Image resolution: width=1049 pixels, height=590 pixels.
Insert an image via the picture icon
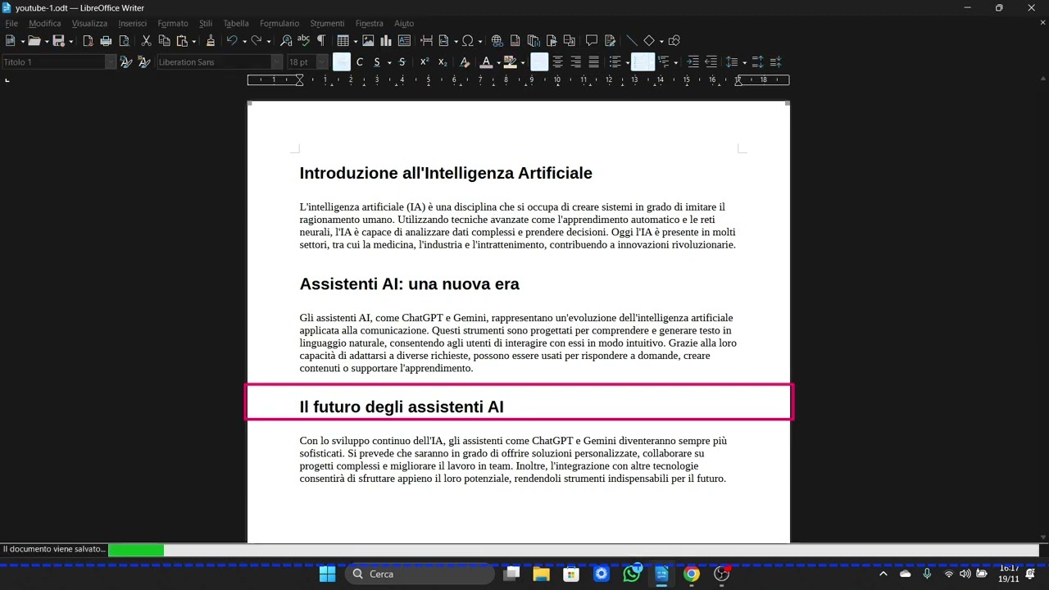[368, 40]
